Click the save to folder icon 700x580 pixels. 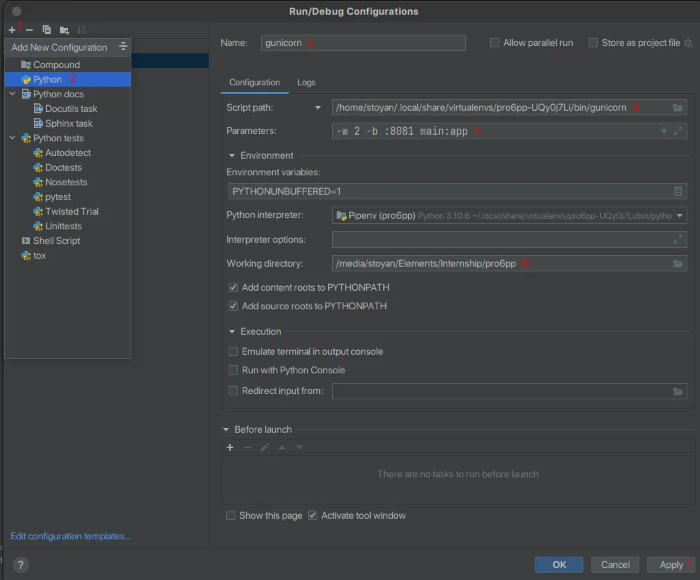coord(64,30)
